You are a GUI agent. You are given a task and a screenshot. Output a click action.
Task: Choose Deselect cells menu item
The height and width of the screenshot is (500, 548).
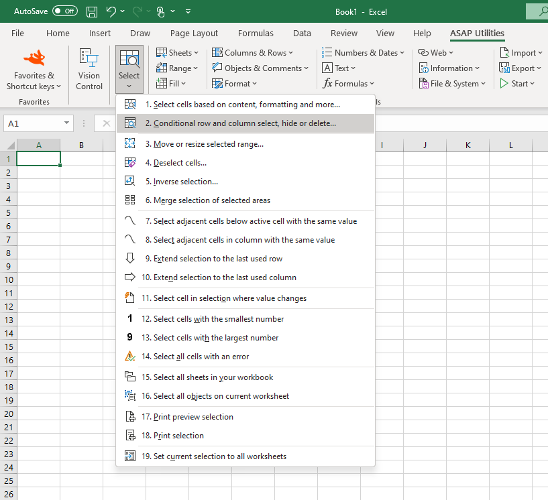coord(245,163)
